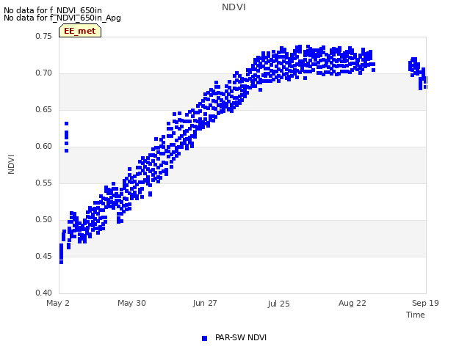Click the Jun 27 x-axis label
This screenshot has height=352, width=470.
[x=205, y=303]
